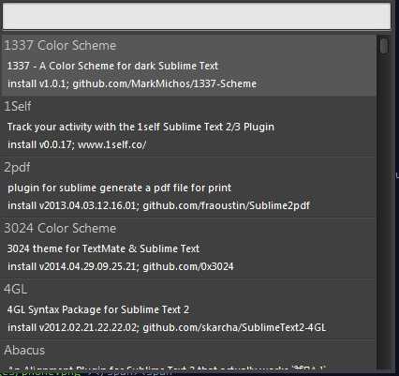Screen dimensions: 399x376
Task: Click the github.com/0x3024 install line
Action: pyautogui.click(x=121, y=266)
